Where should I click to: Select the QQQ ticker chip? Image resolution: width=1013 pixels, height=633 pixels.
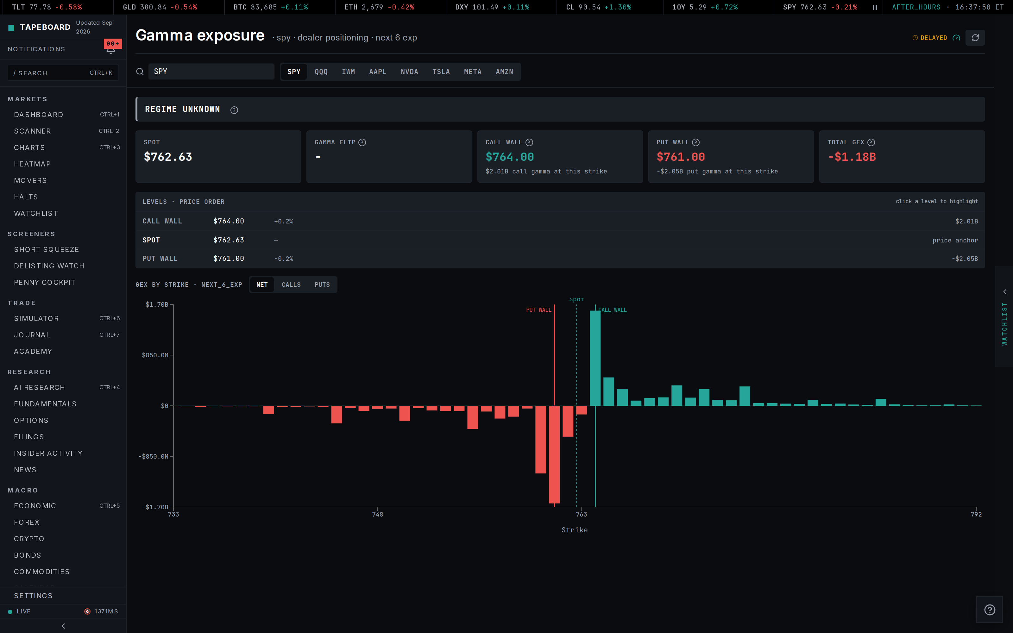(321, 72)
